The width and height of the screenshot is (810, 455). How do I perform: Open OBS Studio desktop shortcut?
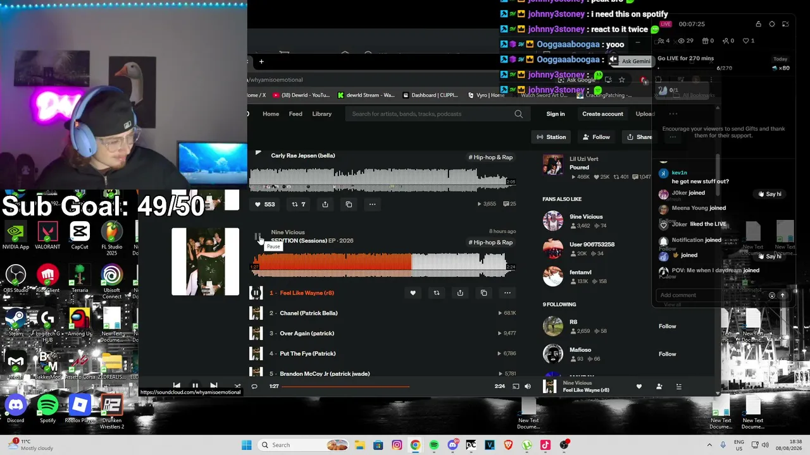coord(16,279)
